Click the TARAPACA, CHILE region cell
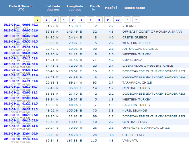Screen dimensions: 189x143 click(x=137, y=83)
